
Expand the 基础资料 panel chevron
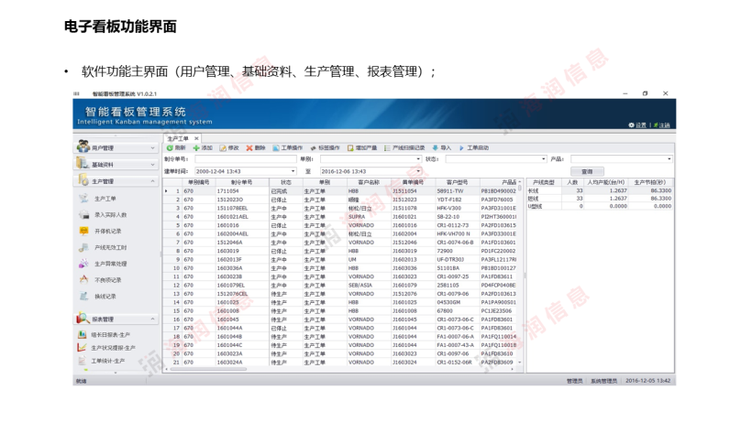click(x=152, y=165)
